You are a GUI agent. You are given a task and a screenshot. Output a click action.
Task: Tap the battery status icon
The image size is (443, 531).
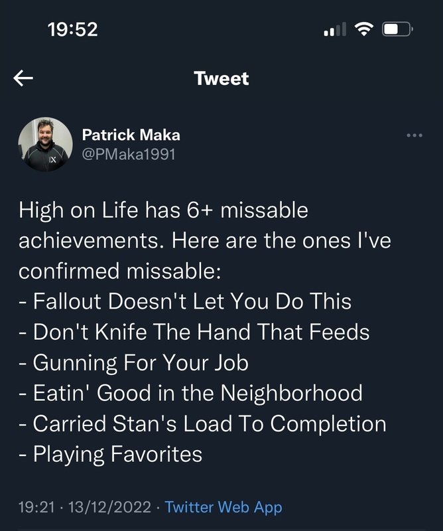[x=399, y=29]
